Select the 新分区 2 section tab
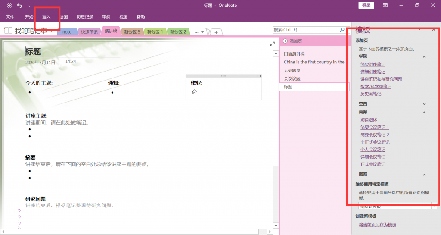Viewport: 441px width, 235px height. (178, 32)
